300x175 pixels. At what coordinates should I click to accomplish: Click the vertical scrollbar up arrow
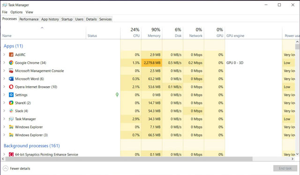pyautogui.click(x=297, y=42)
